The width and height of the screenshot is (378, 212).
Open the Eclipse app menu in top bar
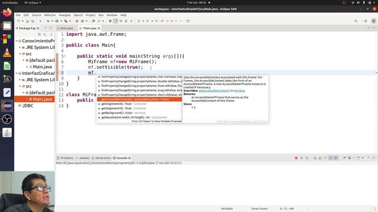pos(33,2)
